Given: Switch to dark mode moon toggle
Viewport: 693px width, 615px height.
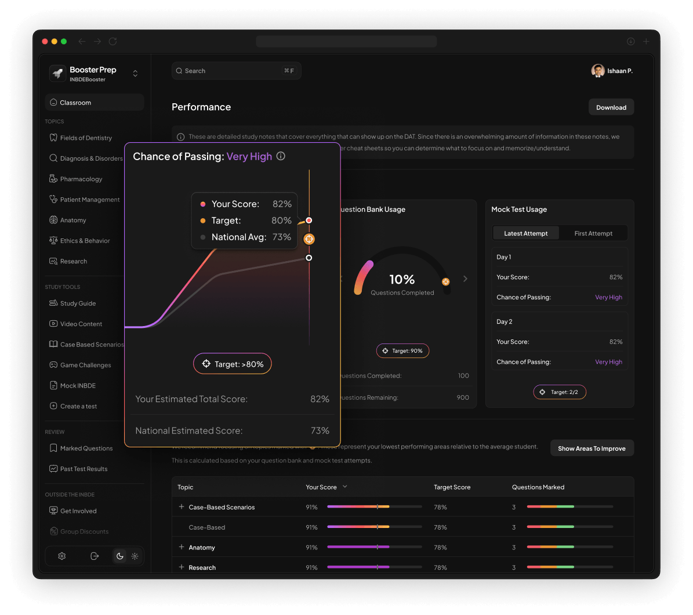Looking at the screenshot, I should click(x=120, y=556).
